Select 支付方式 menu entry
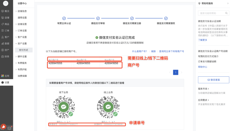The width and height of the screenshot is (230, 131). [x=24, y=50]
